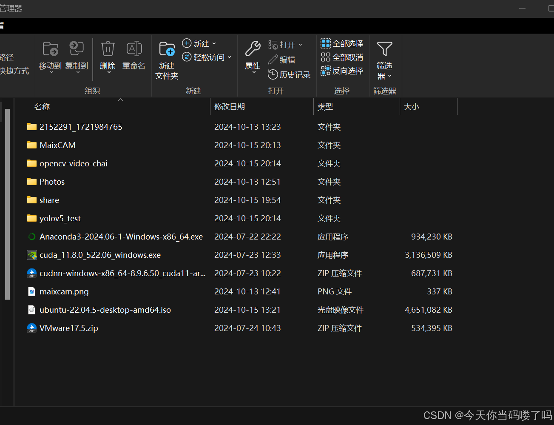554x425 pixels.
Task: Click the Photos folder icon
Action: click(x=32, y=182)
